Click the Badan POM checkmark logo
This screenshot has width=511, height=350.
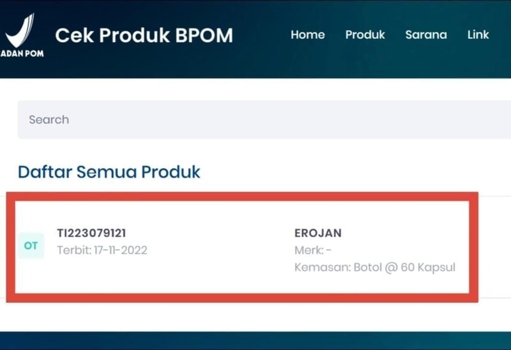[x=20, y=30]
